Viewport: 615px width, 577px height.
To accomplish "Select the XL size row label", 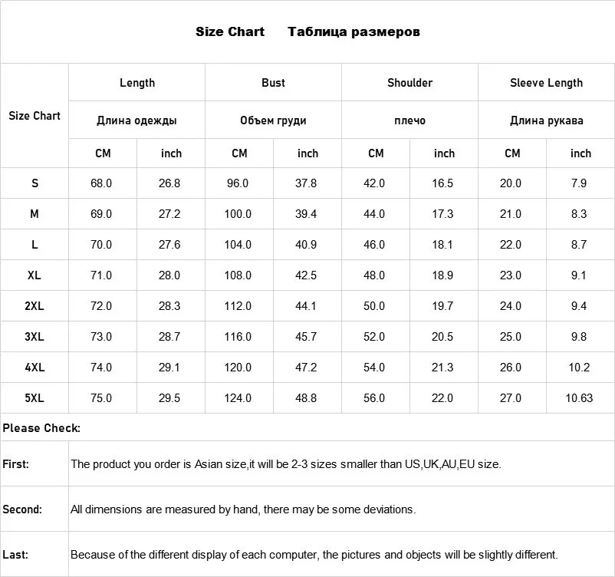I will coord(35,275).
